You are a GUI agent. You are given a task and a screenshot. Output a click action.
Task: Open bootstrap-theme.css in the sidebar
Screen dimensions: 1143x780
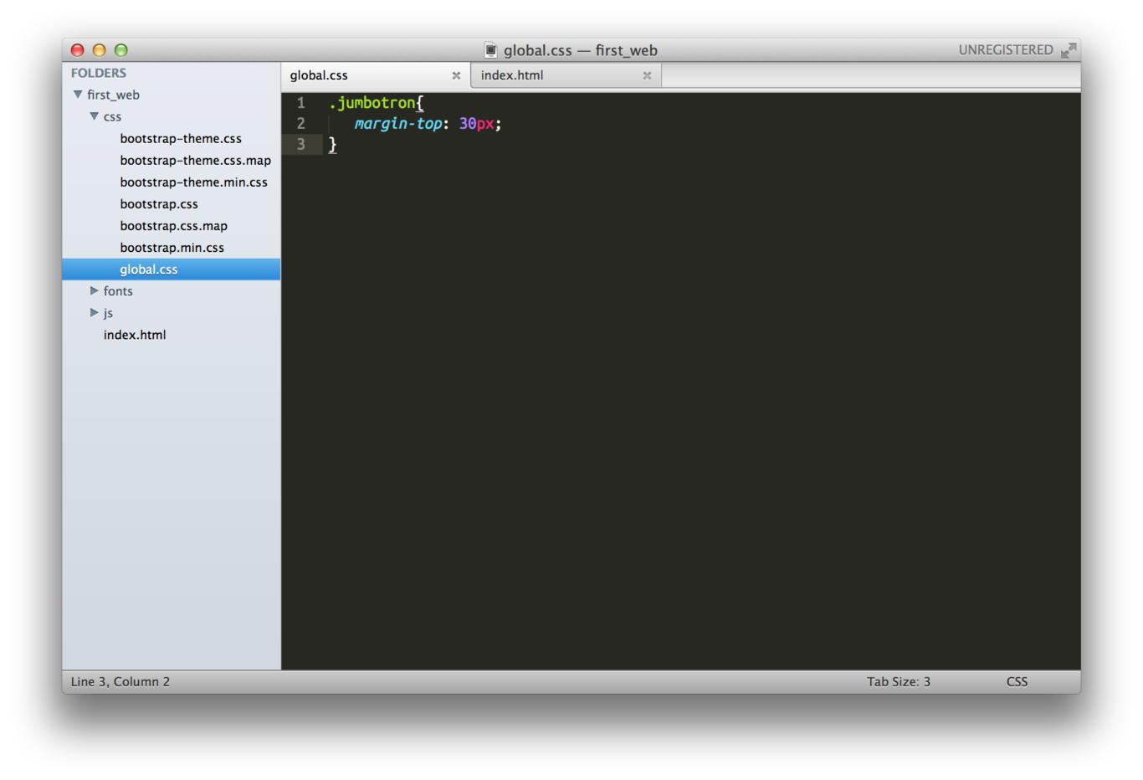tap(181, 138)
